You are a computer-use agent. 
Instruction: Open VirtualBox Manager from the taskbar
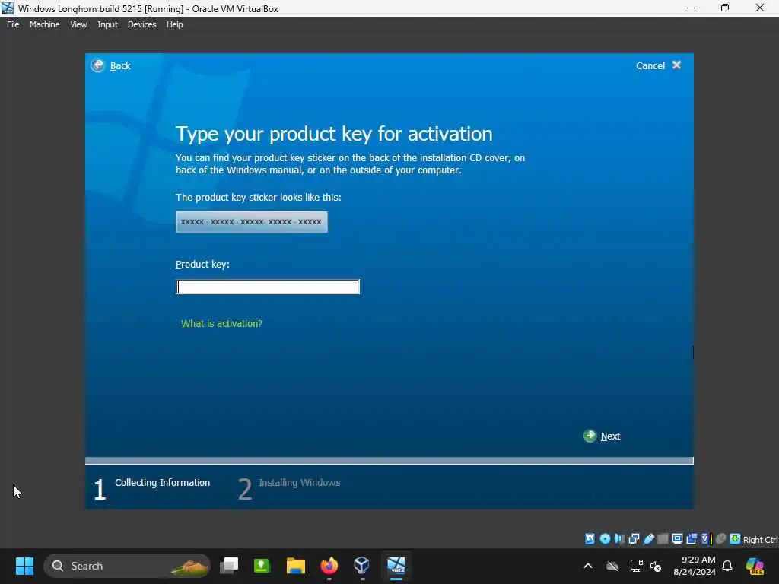coord(361,566)
